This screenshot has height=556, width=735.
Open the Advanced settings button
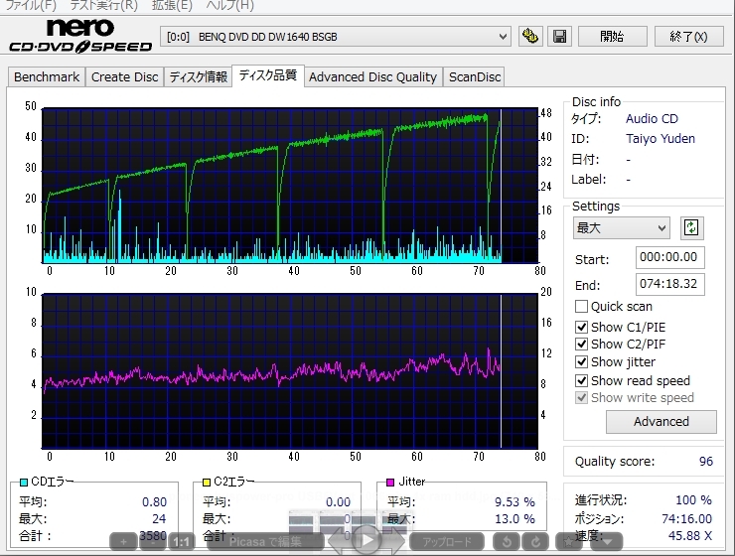click(x=661, y=422)
